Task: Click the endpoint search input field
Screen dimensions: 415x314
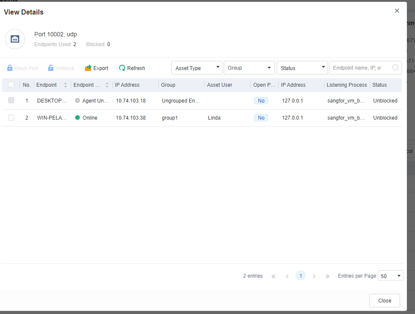Action: click(359, 68)
